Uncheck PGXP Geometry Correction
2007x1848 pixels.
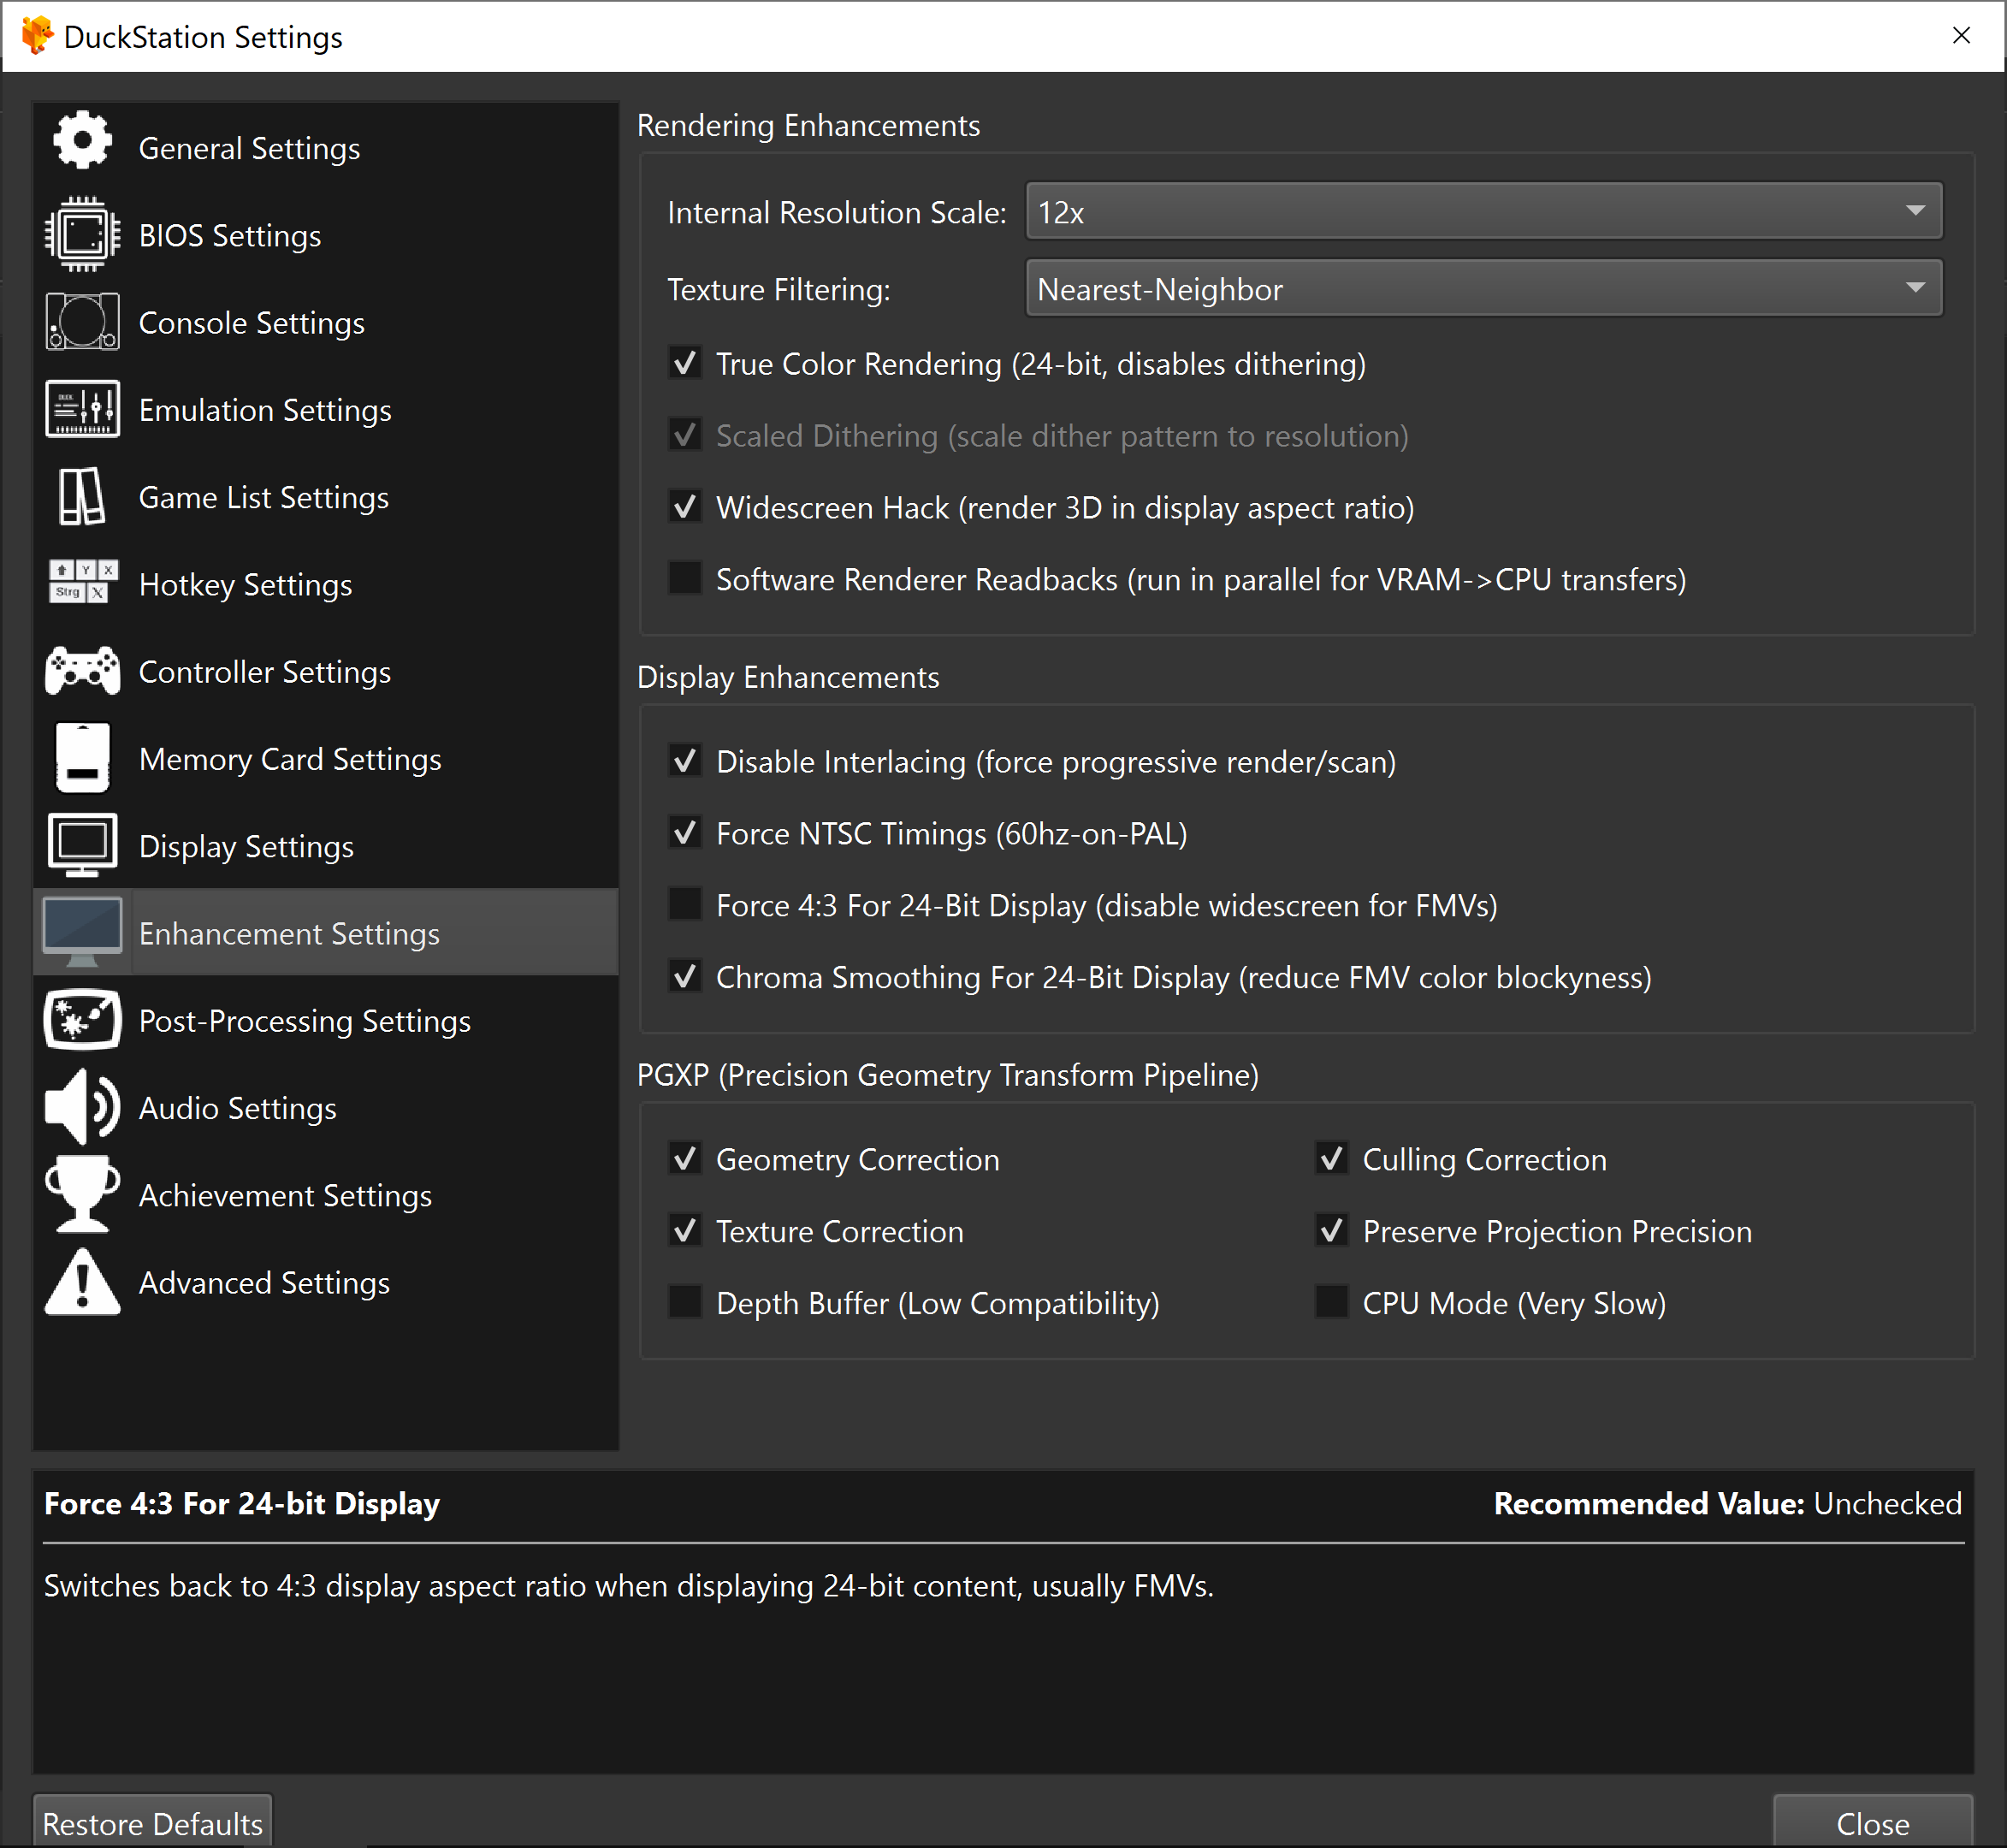point(685,1158)
